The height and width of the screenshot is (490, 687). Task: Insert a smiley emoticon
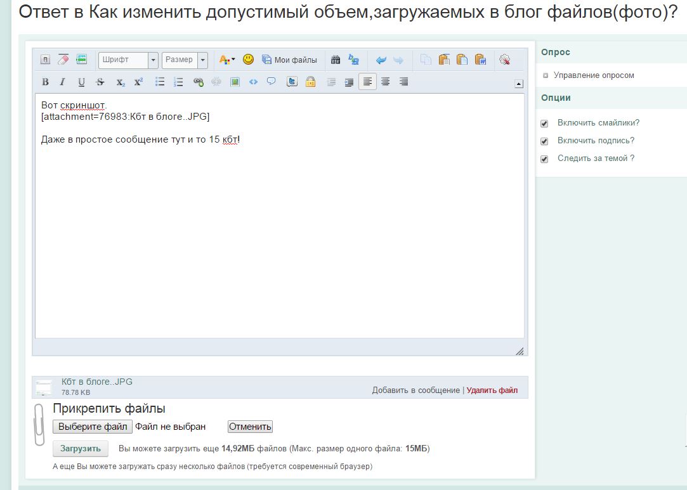click(x=248, y=60)
